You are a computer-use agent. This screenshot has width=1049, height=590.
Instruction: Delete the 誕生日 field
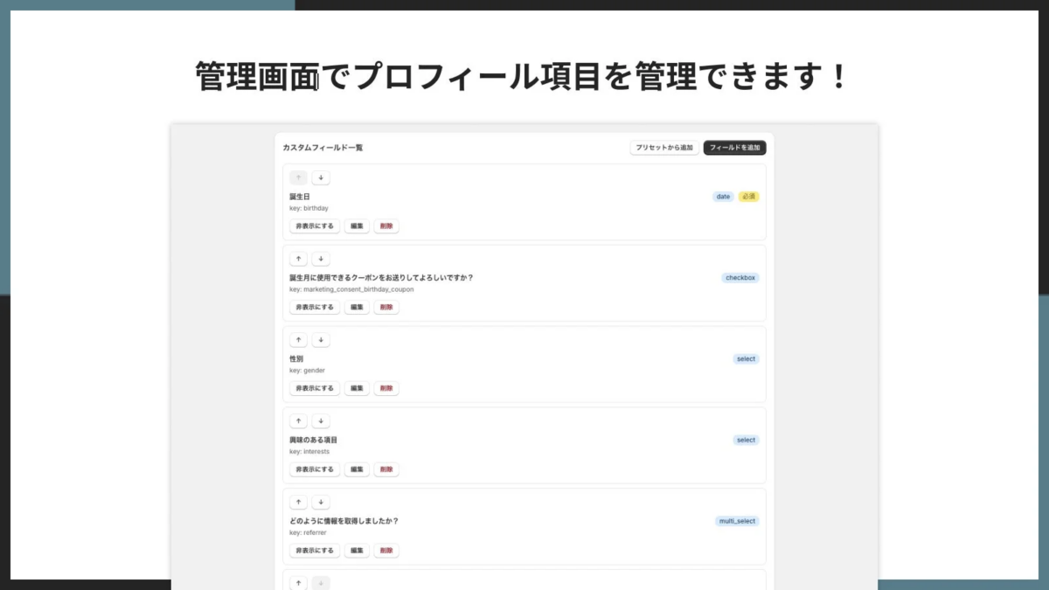coord(386,226)
